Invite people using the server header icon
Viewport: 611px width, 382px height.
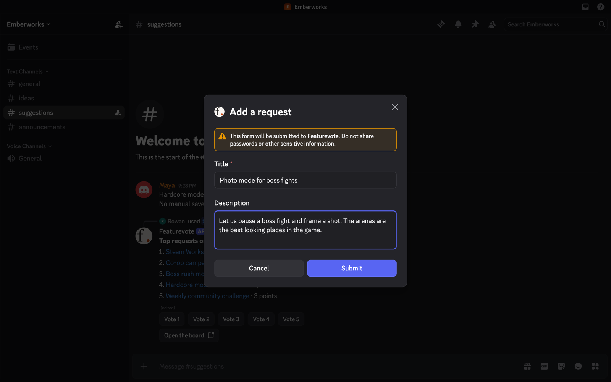point(118,24)
